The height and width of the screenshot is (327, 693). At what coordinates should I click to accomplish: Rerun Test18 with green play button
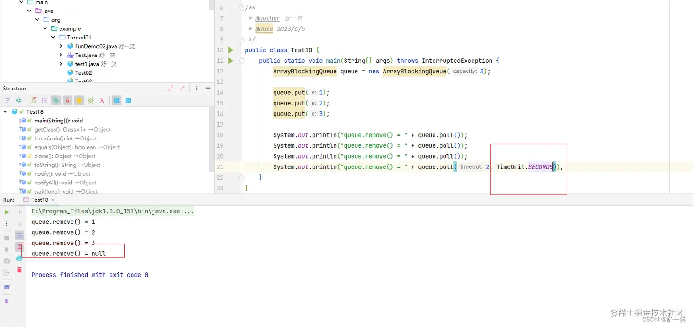[6, 212]
